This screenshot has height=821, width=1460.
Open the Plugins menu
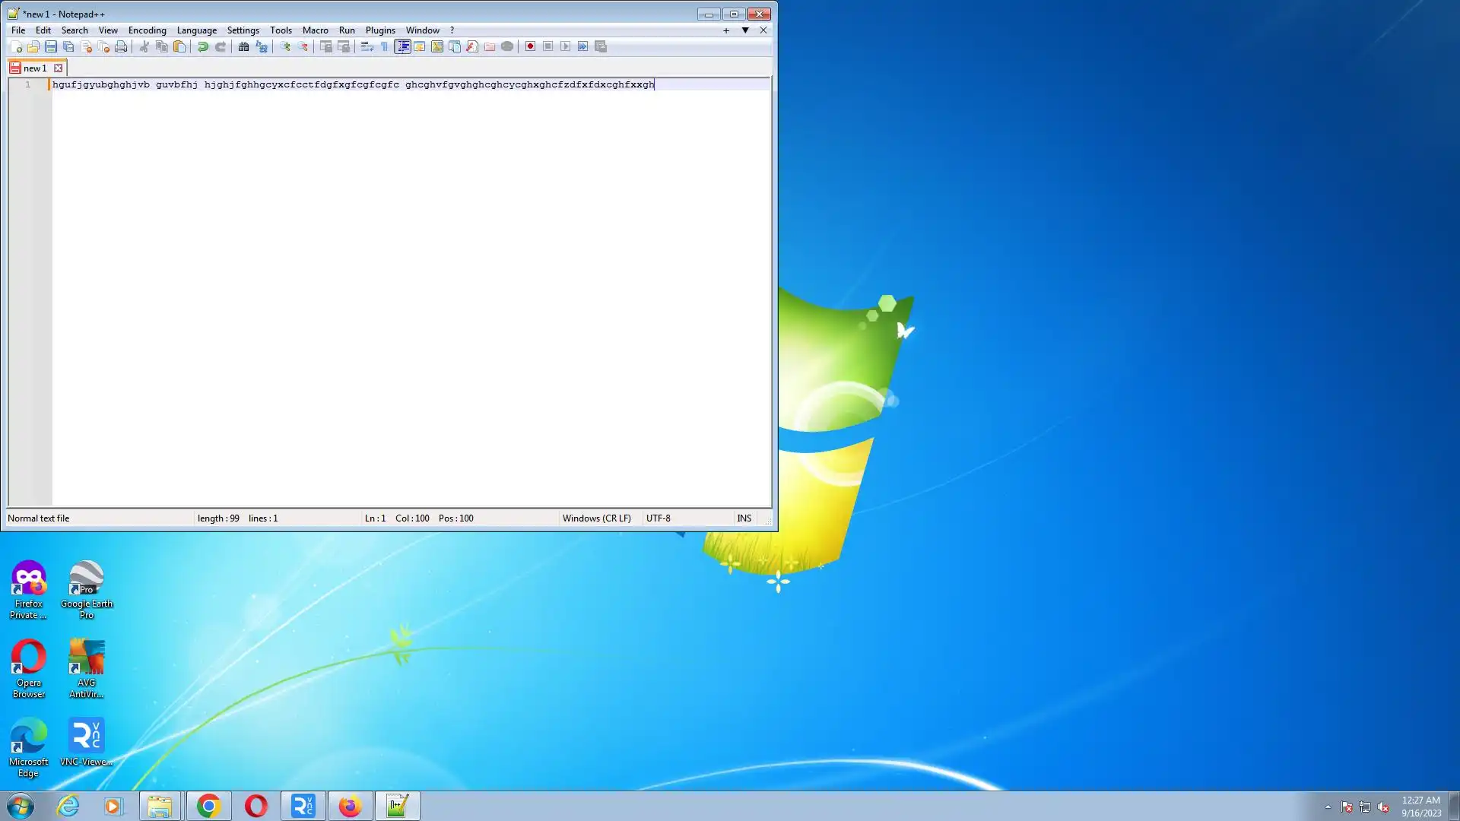click(379, 30)
